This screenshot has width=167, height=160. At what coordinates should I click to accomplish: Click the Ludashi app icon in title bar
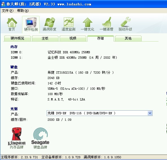(x=3, y=4)
